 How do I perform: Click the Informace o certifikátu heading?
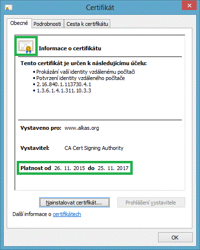(70, 48)
